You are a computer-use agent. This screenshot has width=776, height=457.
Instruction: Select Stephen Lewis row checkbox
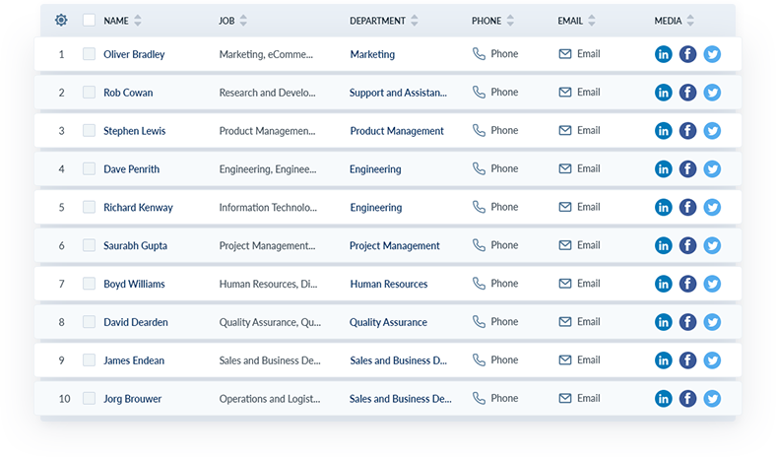click(89, 130)
